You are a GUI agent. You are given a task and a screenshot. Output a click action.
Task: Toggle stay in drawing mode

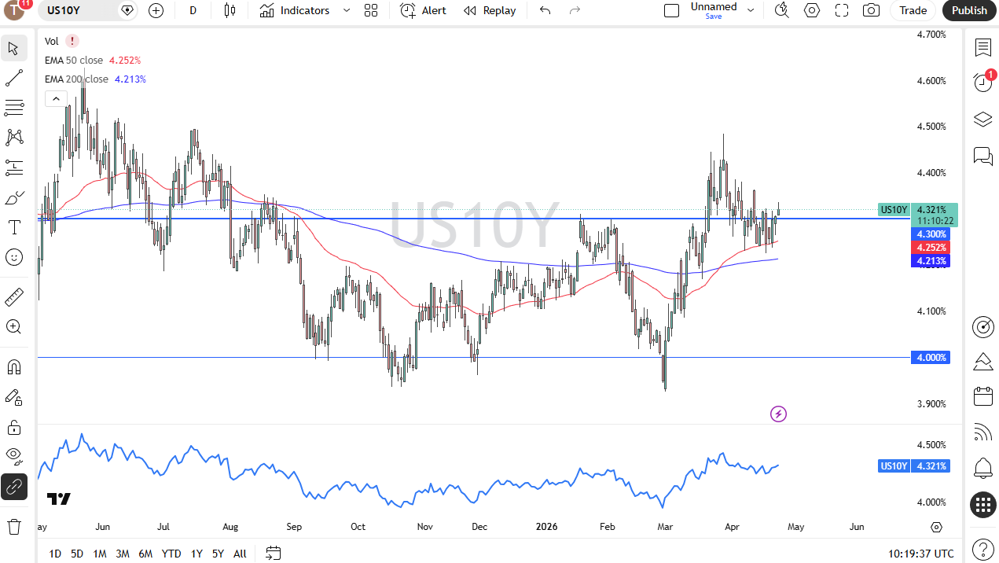pos(13,397)
